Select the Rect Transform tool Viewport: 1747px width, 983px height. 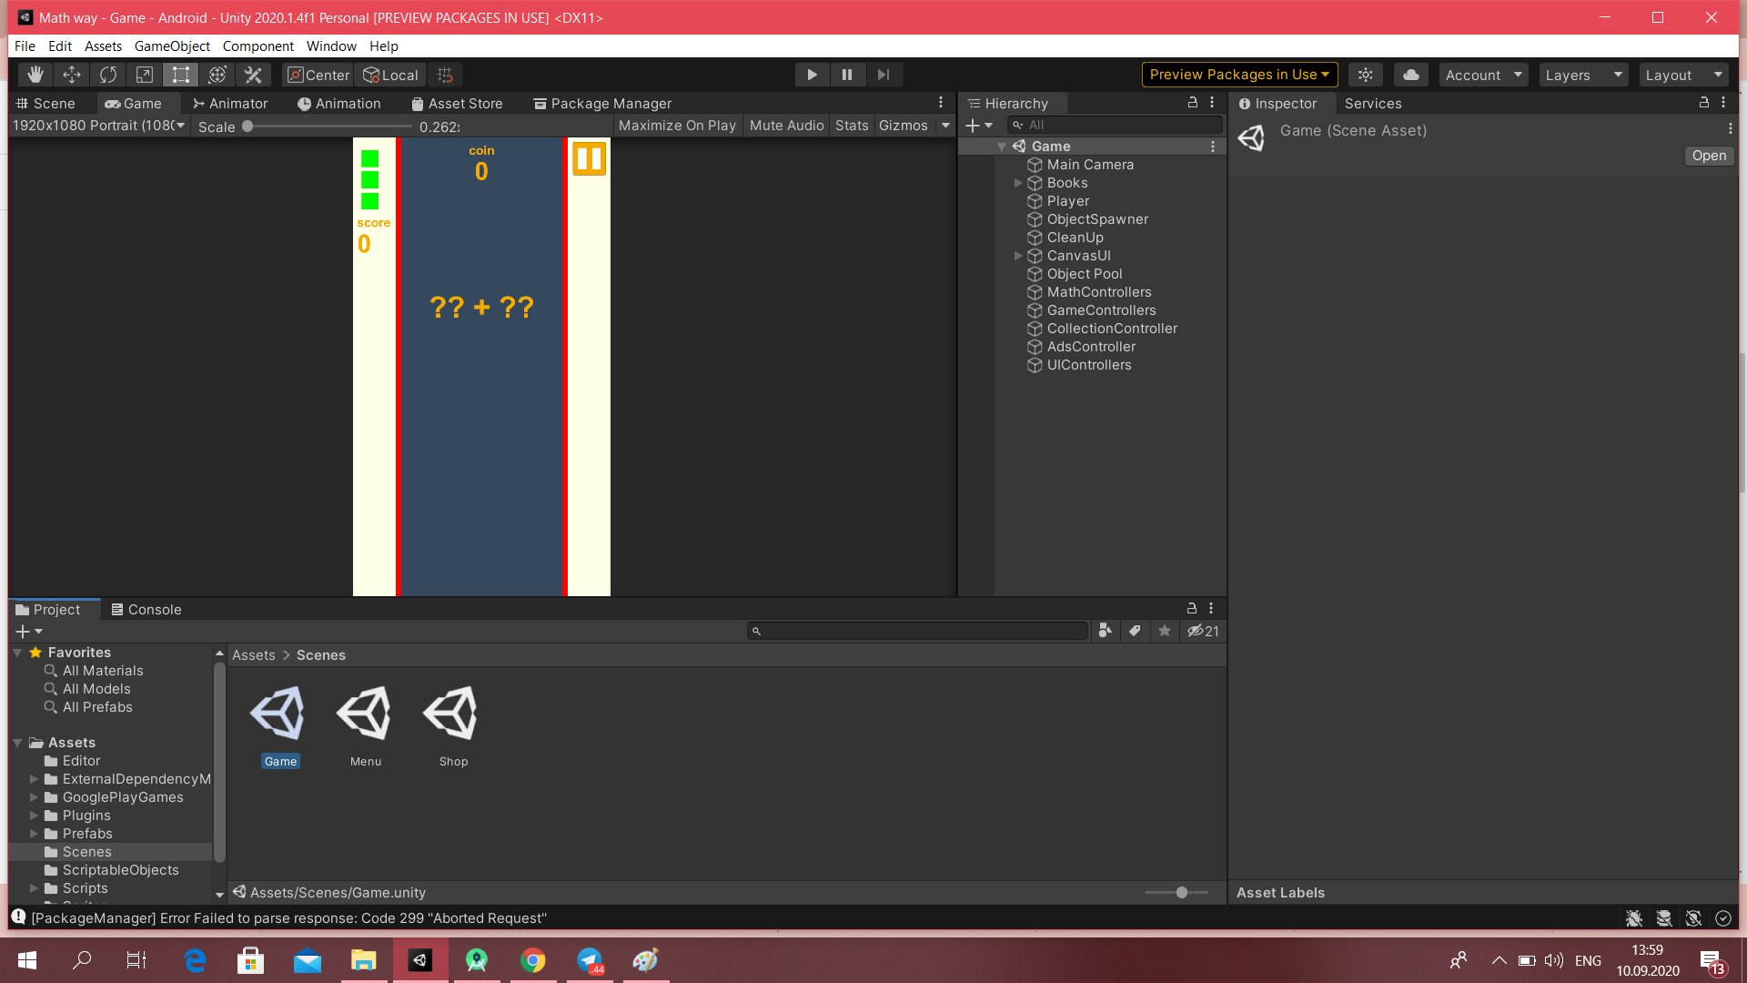(180, 75)
